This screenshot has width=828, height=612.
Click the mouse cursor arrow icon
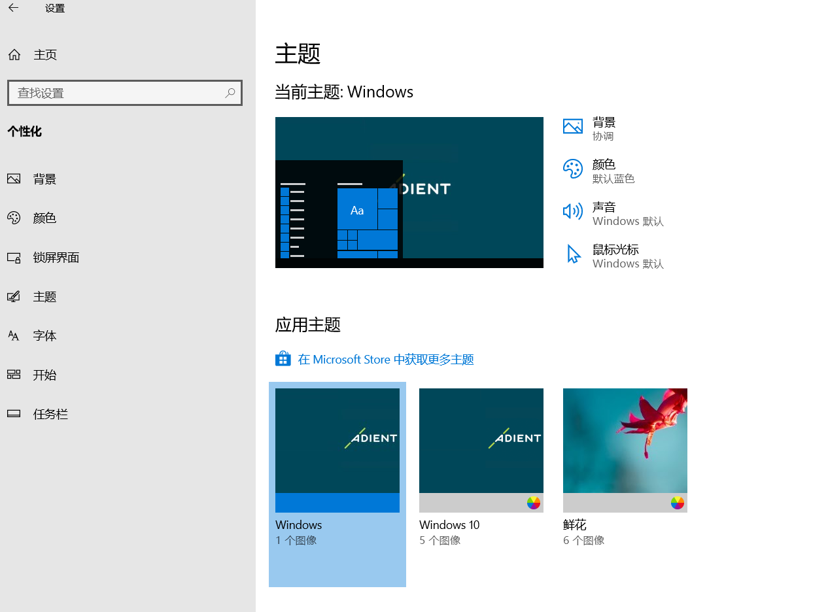pos(574,254)
